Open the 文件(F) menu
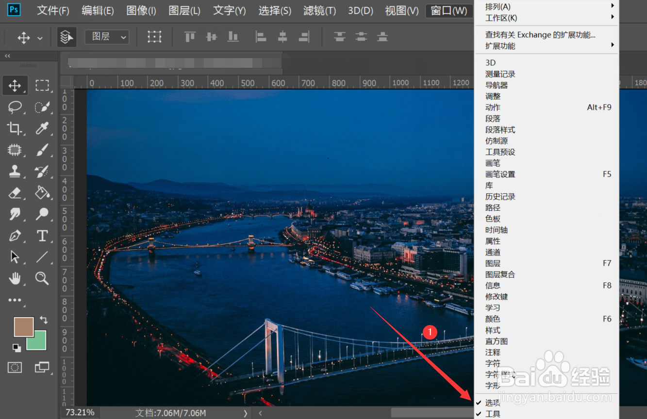This screenshot has height=419, width=647. click(x=53, y=10)
